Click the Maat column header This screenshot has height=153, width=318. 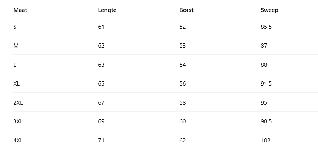20,10
